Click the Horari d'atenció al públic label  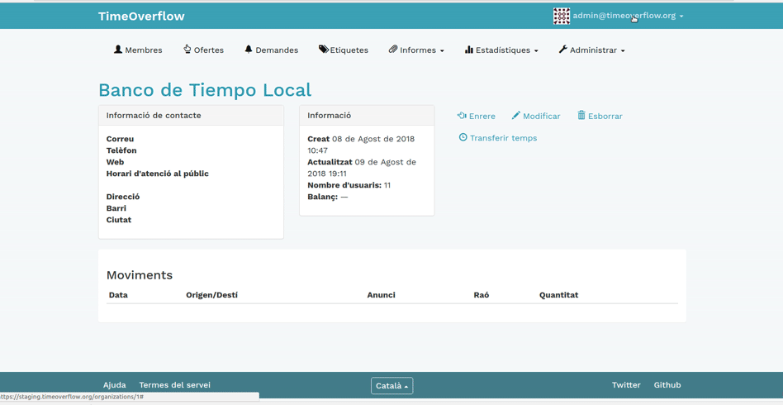point(157,174)
